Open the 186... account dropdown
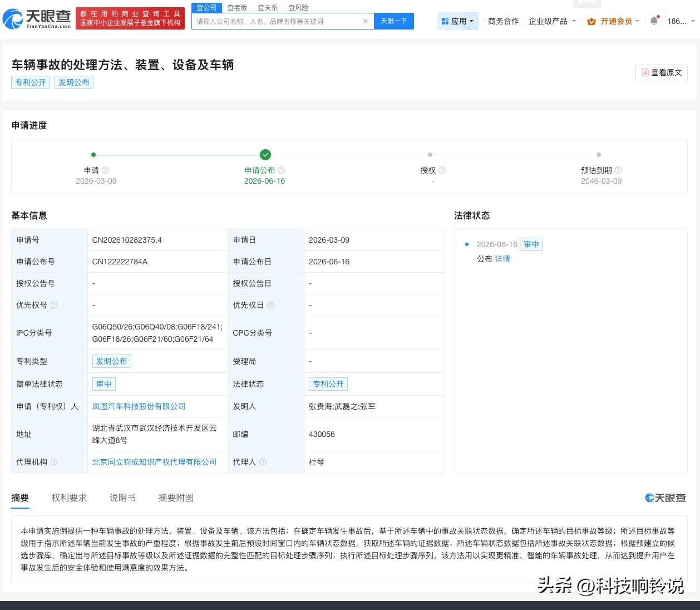The height and width of the screenshot is (610, 700). [681, 21]
